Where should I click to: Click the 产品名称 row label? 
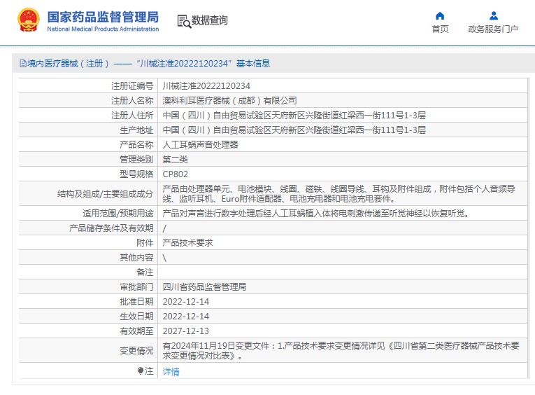[x=136, y=144]
